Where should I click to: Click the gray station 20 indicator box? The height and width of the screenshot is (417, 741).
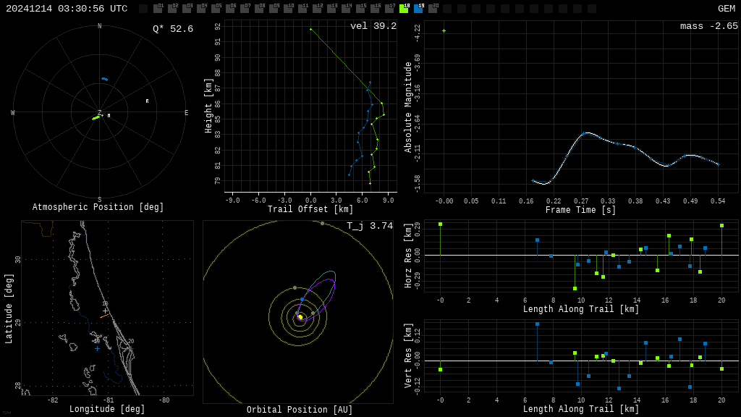[x=433, y=9]
